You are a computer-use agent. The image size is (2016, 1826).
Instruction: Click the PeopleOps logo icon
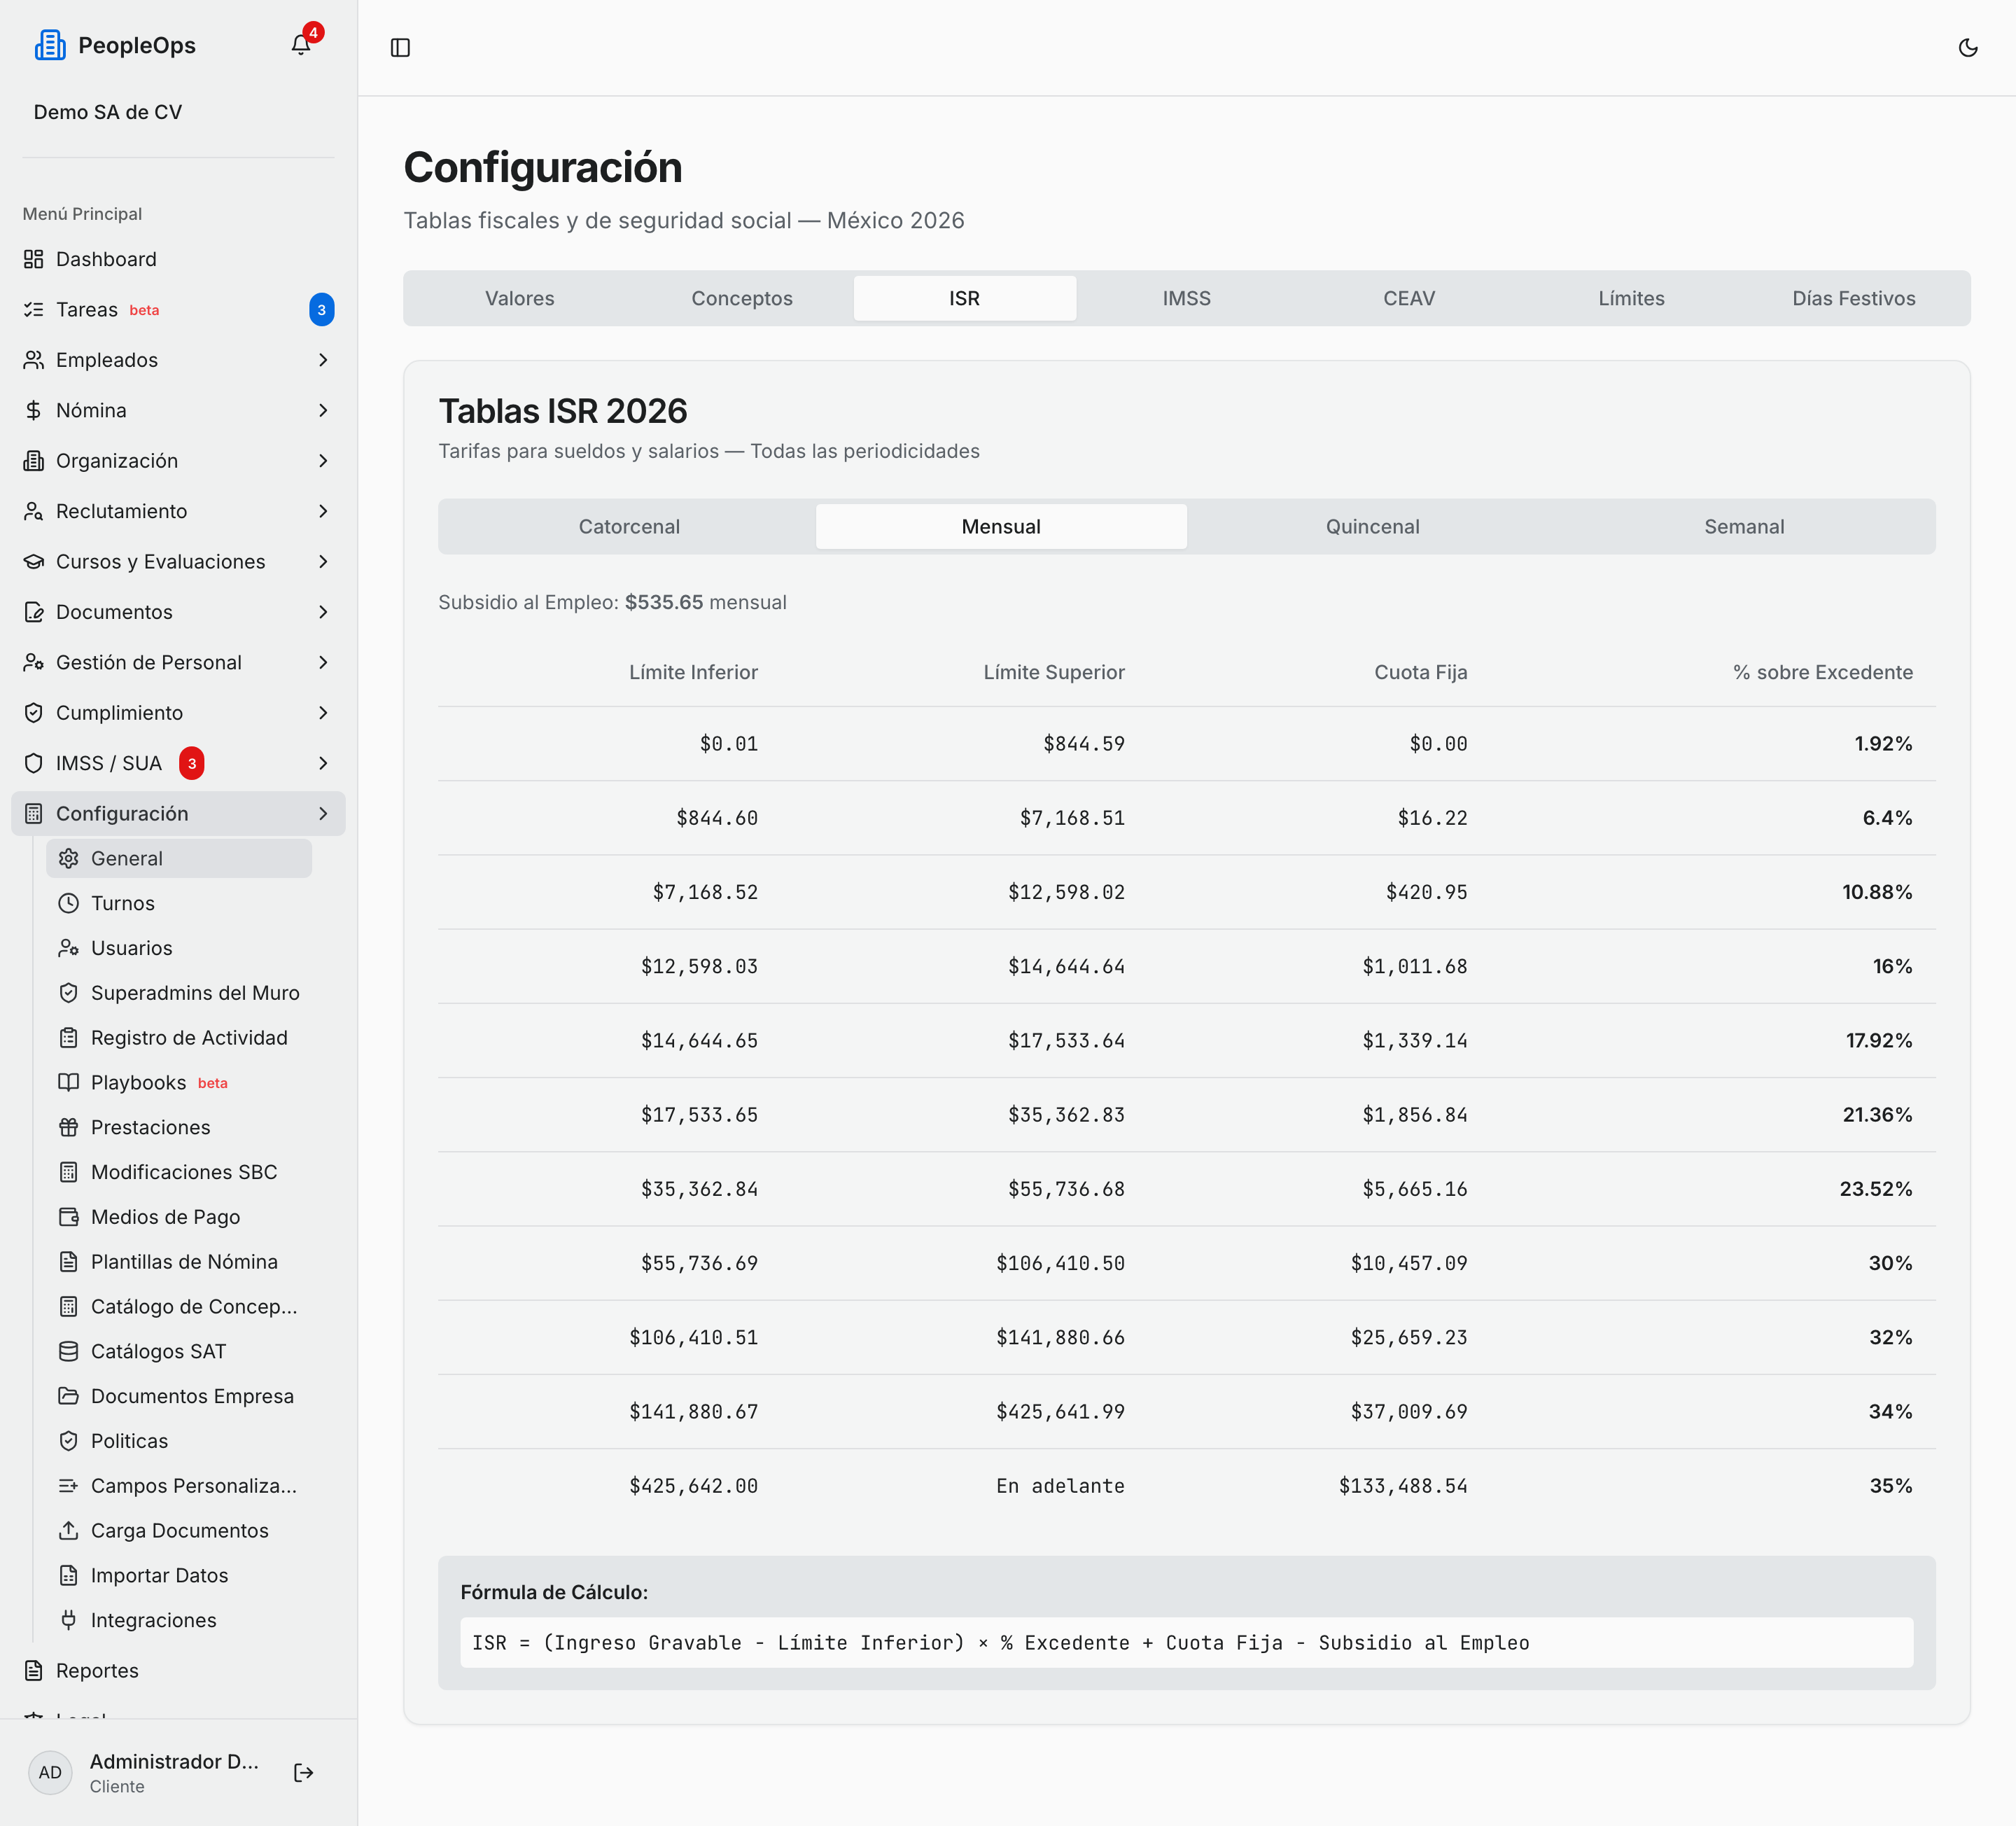(x=50, y=45)
